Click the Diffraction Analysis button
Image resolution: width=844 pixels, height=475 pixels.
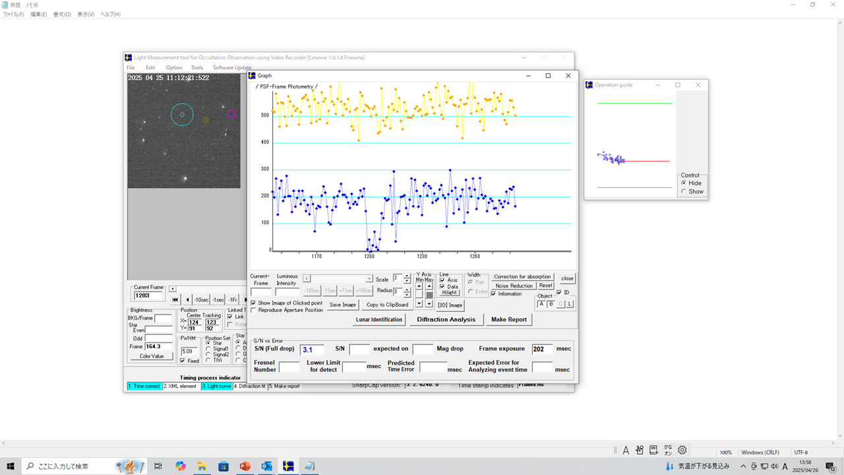click(x=446, y=319)
